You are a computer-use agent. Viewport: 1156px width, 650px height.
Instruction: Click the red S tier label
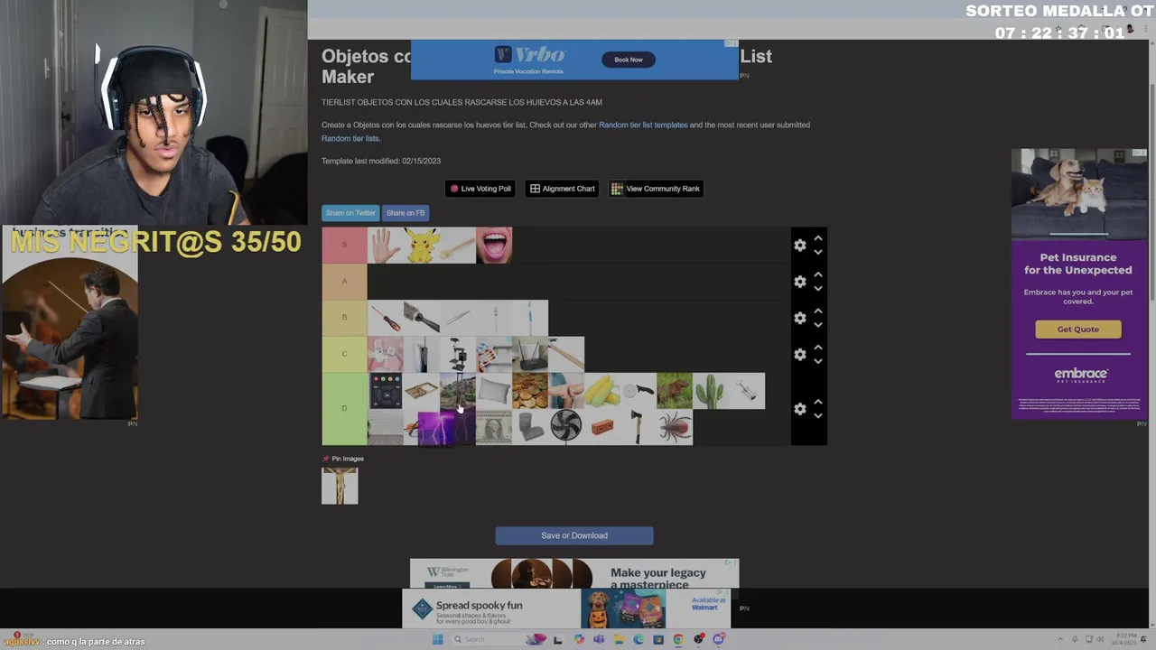[344, 246]
